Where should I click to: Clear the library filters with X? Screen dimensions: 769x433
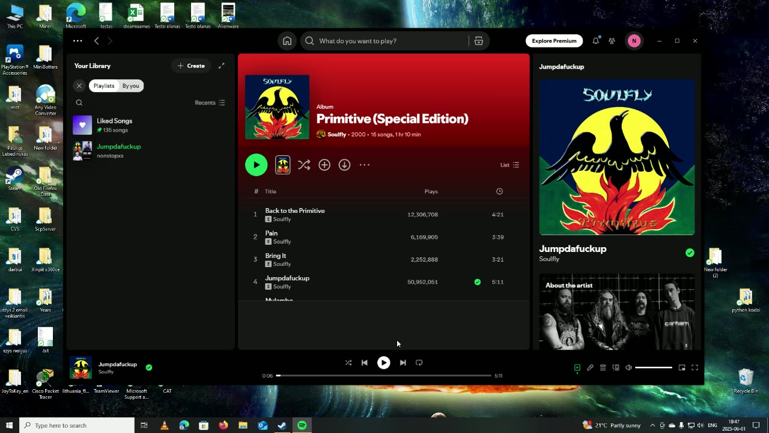pyautogui.click(x=79, y=86)
